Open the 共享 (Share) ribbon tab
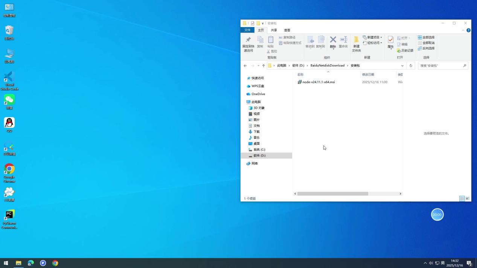 click(x=274, y=30)
